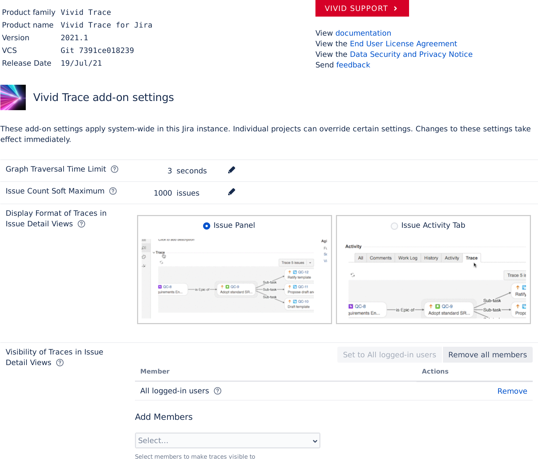
Task: Edit Issue Count Soft Maximum with pencil
Action: [232, 192]
